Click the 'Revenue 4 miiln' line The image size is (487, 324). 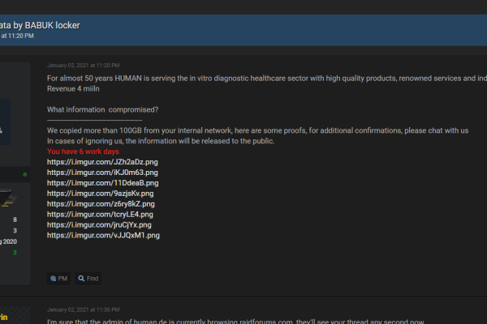coord(73,89)
